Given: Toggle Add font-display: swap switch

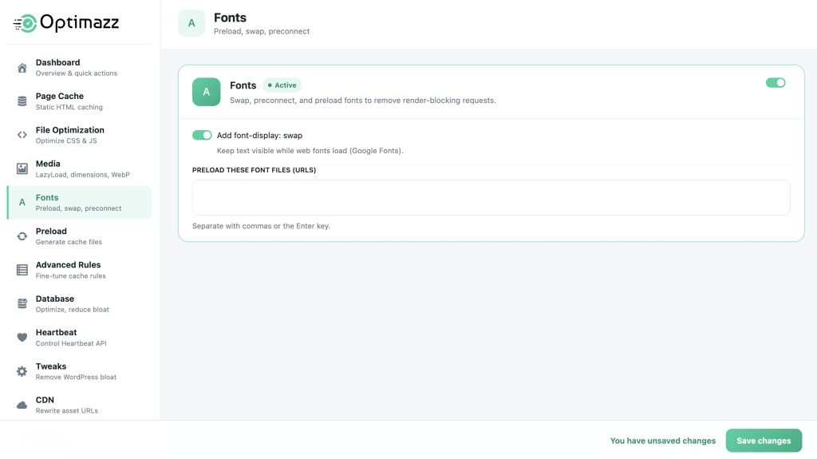Looking at the screenshot, I should point(202,135).
